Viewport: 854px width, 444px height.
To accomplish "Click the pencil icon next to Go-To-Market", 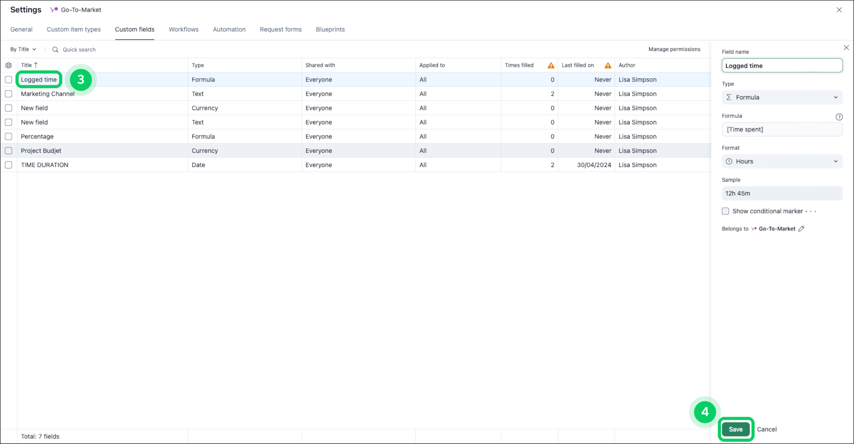I will point(802,229).
